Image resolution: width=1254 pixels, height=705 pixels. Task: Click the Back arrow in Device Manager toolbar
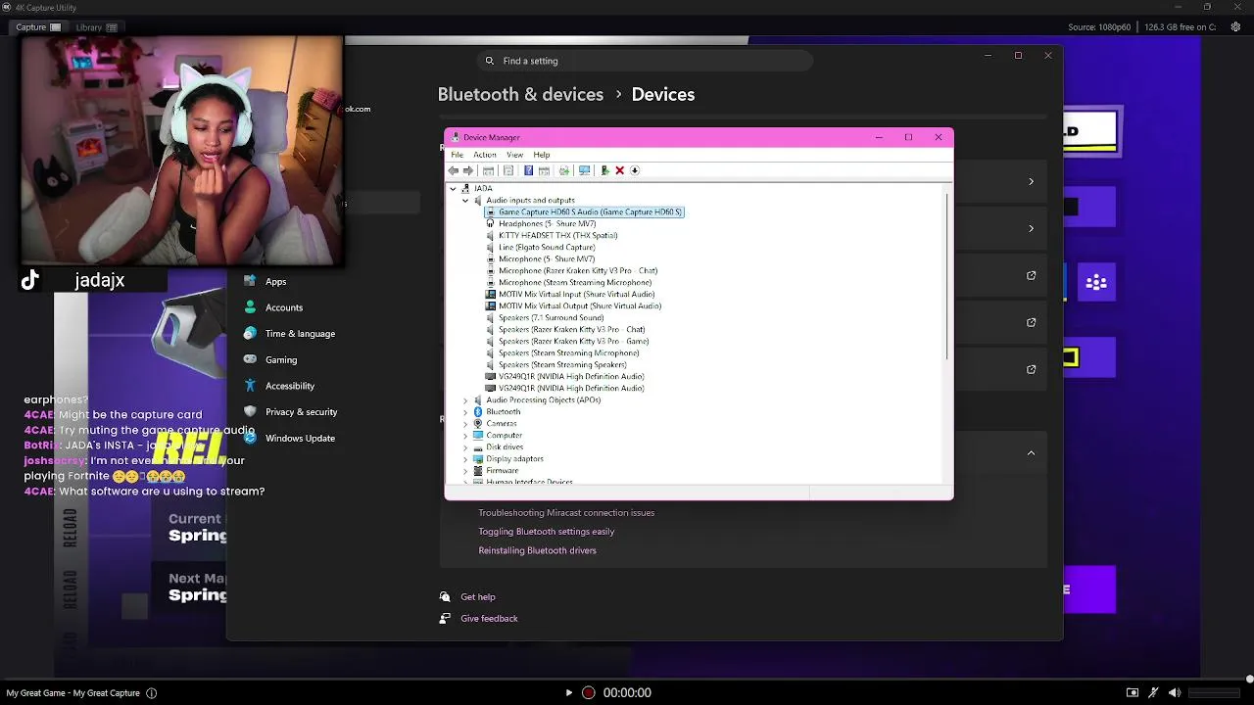454,170
